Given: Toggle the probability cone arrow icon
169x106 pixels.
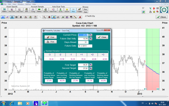Looking at the screenshot, I should (54, 17).
